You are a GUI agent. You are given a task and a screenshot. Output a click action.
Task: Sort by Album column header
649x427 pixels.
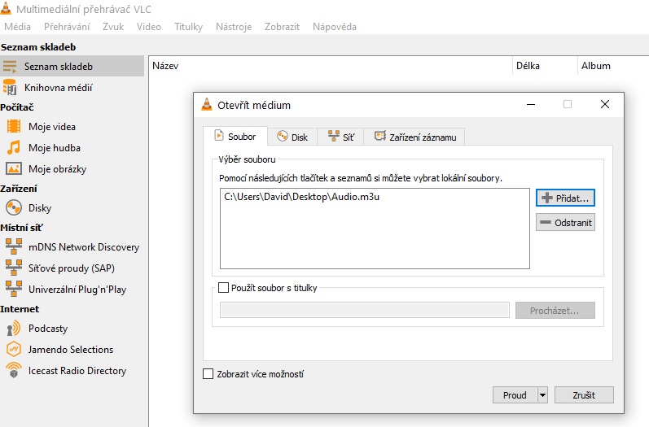tap(613, 66)
